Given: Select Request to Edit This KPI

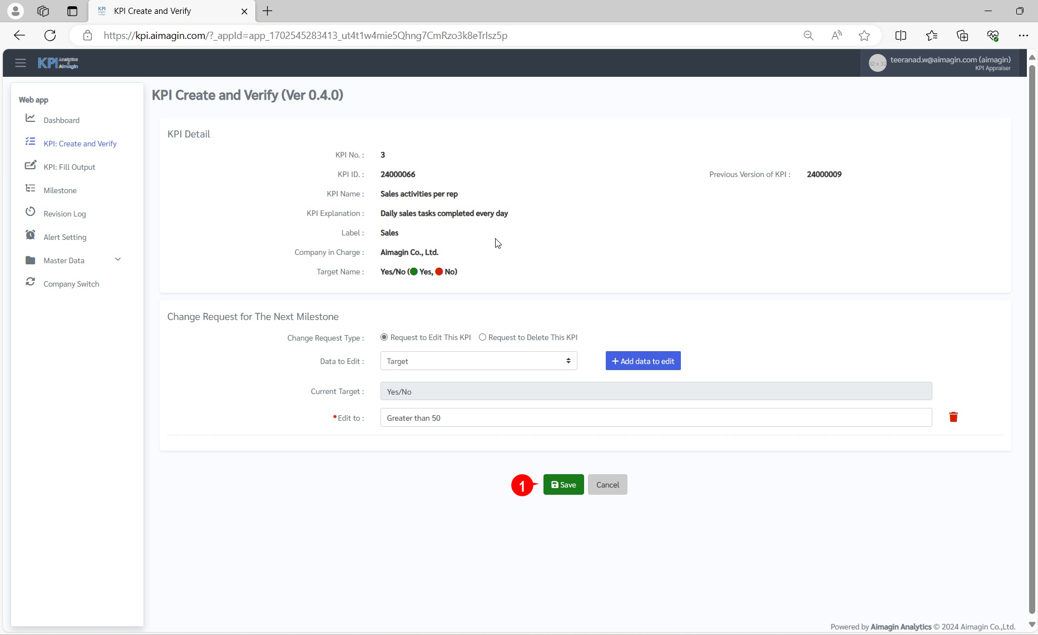Looking at the screenshot, I should point(384,337).
